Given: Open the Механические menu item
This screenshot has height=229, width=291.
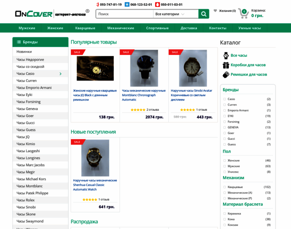Looking at the screenshot, I should coord(121,28).
